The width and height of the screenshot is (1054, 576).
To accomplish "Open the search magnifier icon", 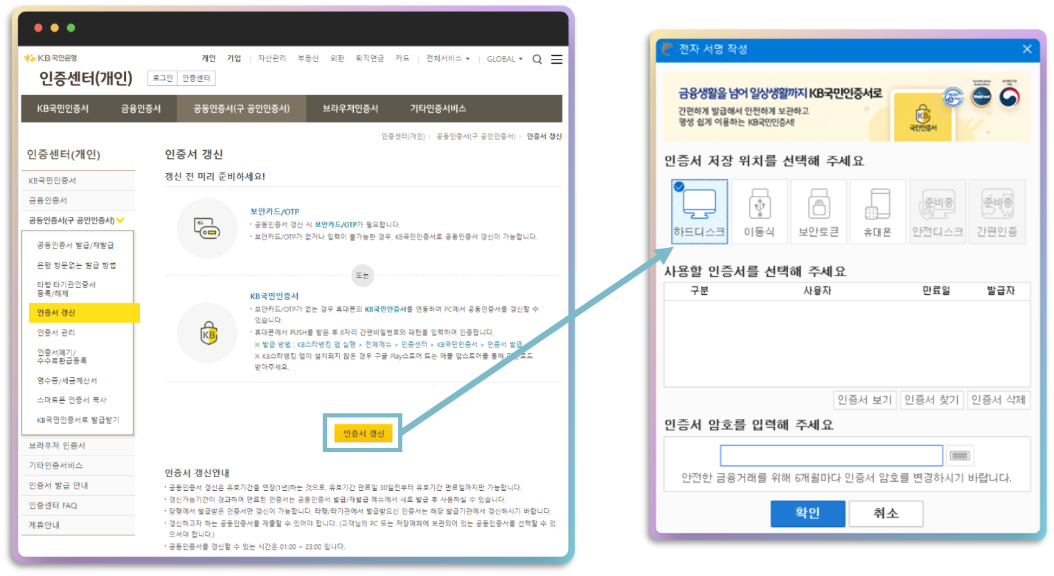I will pyautogui.click(x=537, y=60).
